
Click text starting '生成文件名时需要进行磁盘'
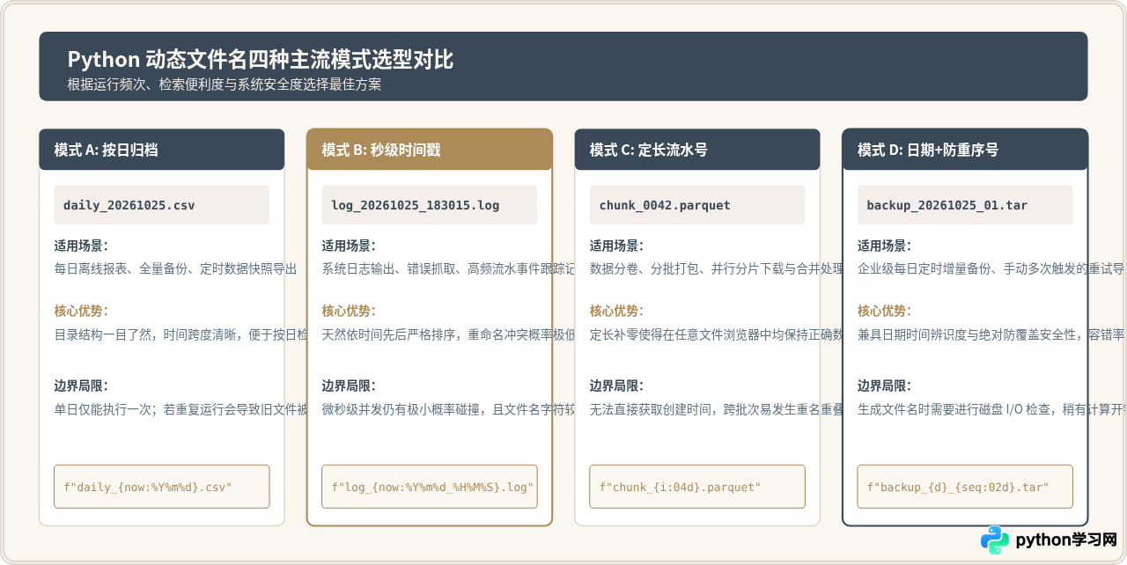(991, 409)
